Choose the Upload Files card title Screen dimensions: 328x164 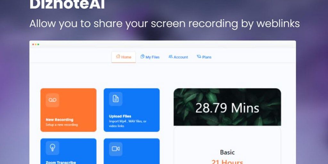(120, 116)
